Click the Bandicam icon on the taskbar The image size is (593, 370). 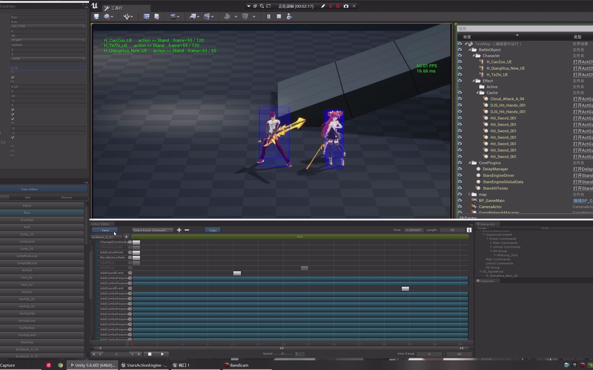click(226, 365)
